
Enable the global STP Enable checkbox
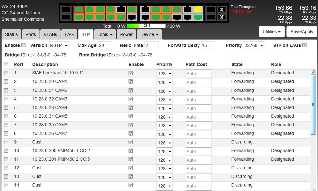pos(24,45)
